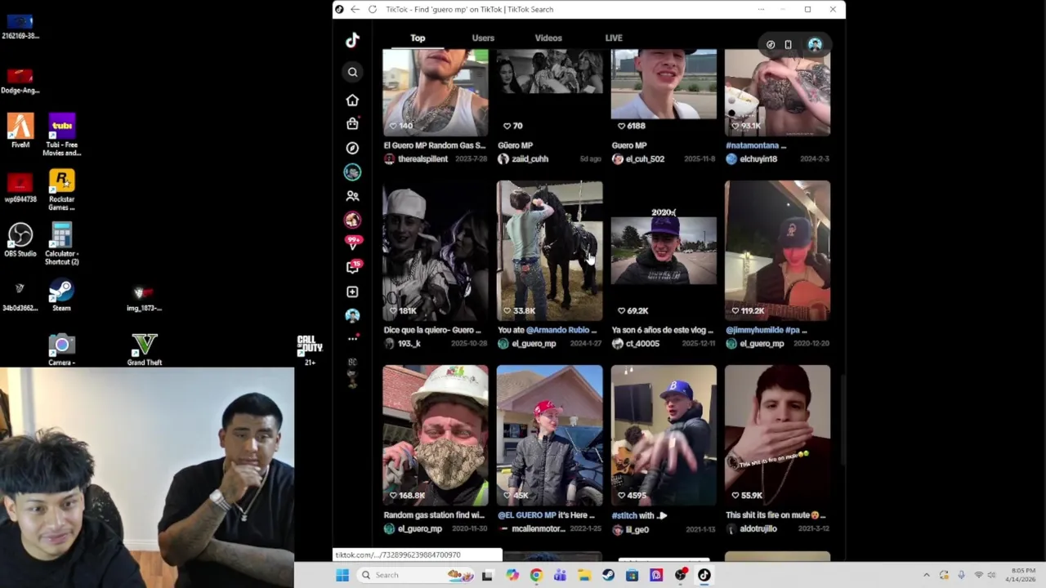The image size is (1046, 588).
Task: Switch to the Videos tab
Action: [x=548, y=38]
